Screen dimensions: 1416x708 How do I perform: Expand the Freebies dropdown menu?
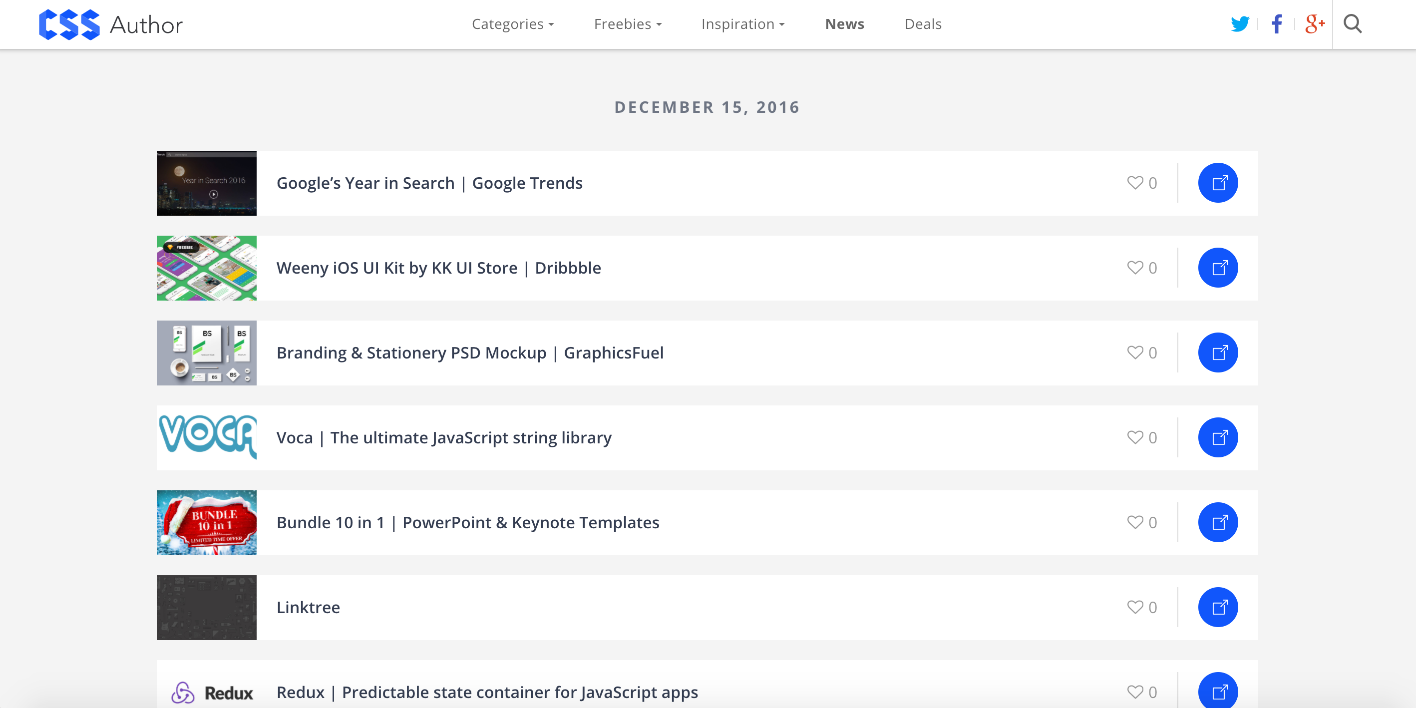tap(627, 24)
